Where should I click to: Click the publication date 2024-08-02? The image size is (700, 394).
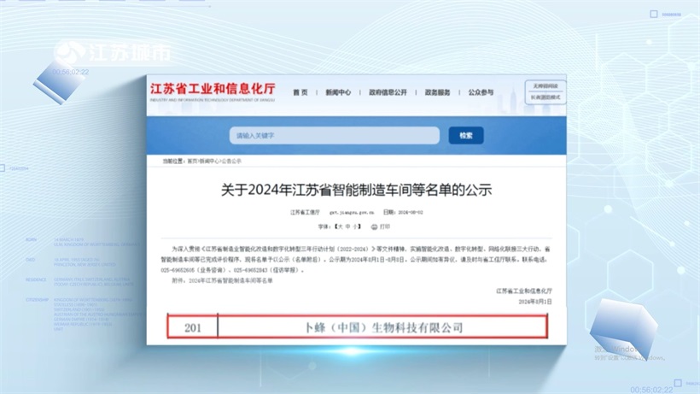pos(411,213)
